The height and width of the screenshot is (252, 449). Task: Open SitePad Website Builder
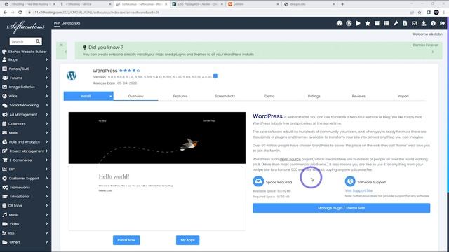[x=25, y=52]
